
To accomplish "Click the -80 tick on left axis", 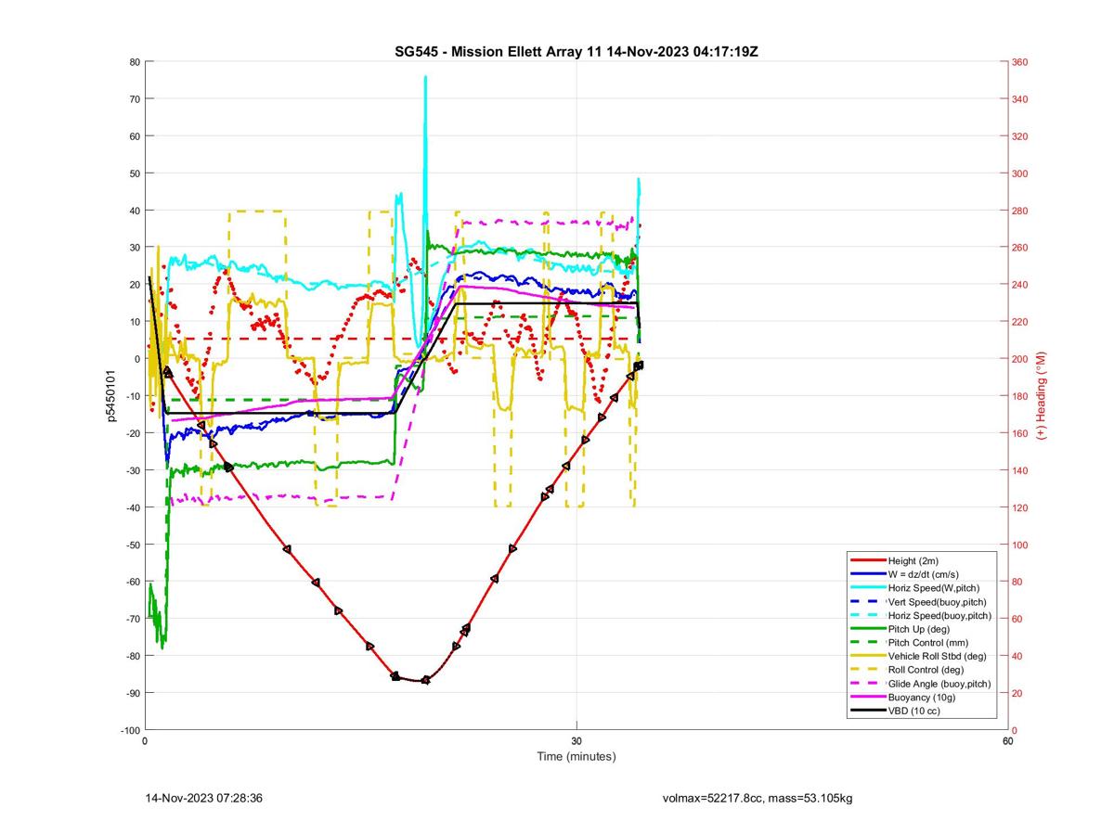I will [133, 656].
